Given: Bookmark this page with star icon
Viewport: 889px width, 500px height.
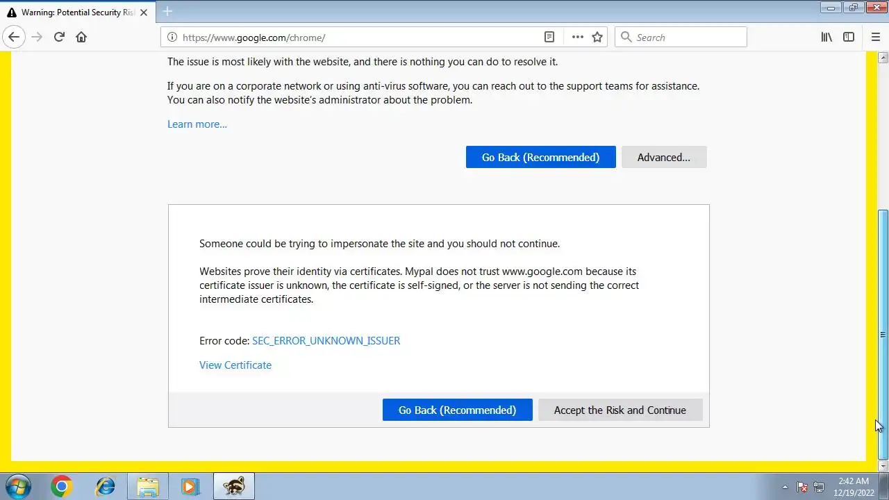Looking at the screenshot, I should coord(597,37).
